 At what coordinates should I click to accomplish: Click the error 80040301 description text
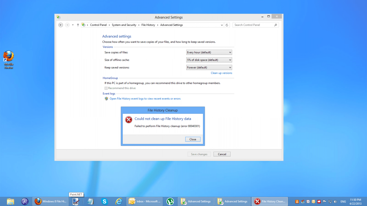tap(167, 126)
